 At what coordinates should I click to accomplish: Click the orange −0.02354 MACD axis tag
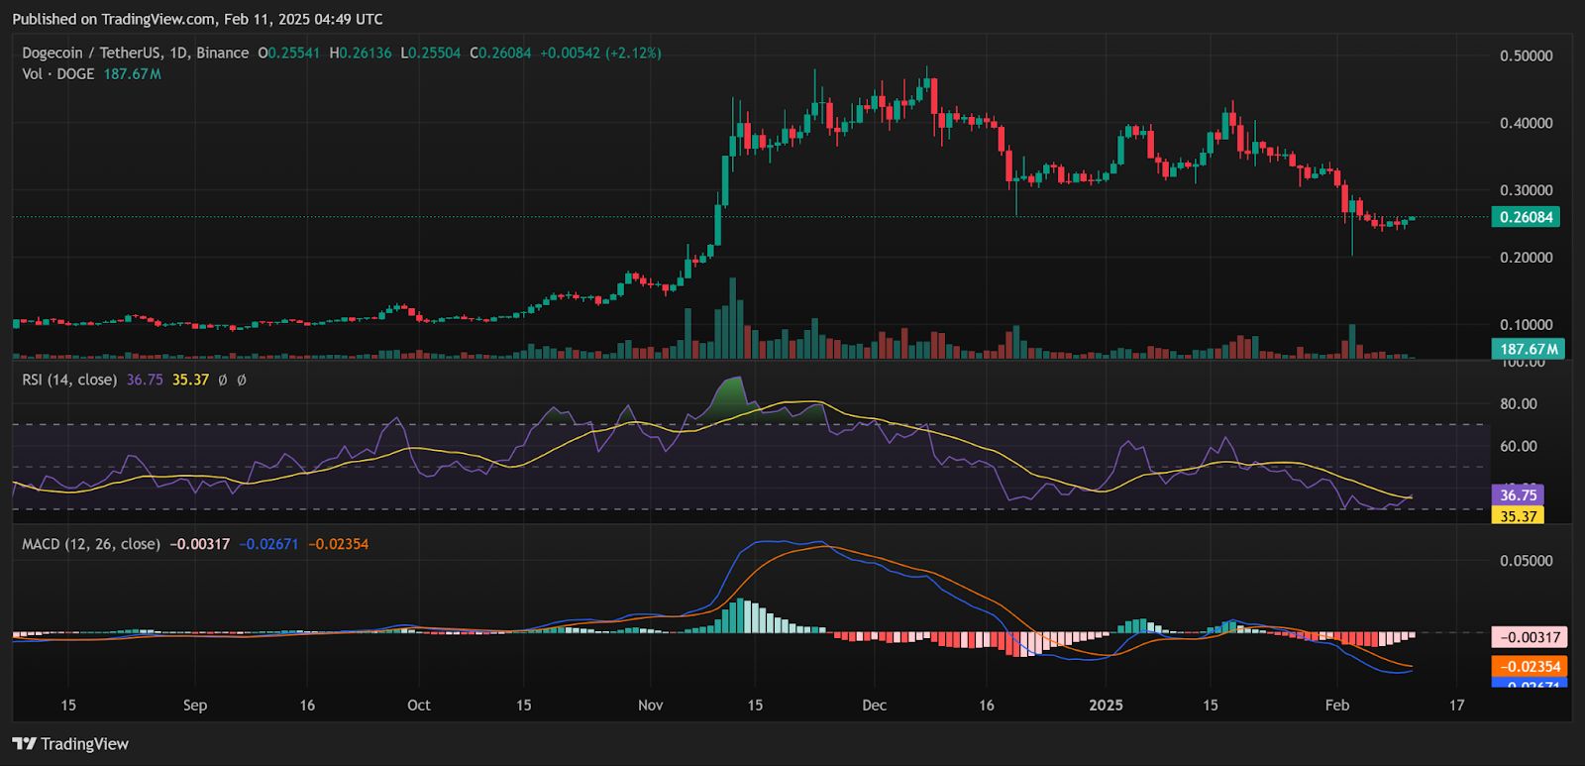click(x=1530, y=667)
